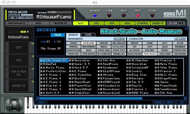Toggle the KEYBOARD instrument filter
Viewport: 190px width, 114px height.
tap(88, 43)
